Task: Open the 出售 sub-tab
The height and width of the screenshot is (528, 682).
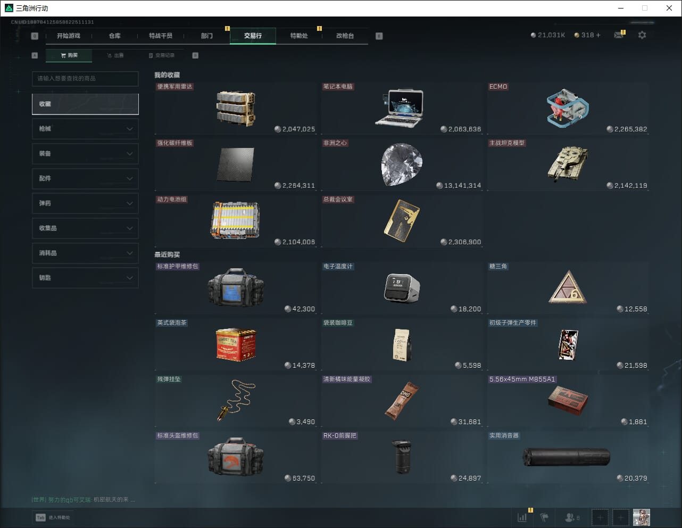Action: tap(115, 55)
